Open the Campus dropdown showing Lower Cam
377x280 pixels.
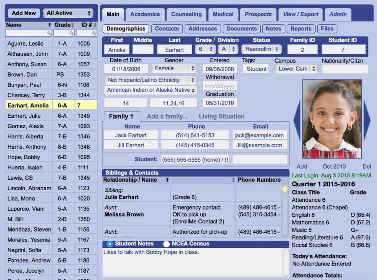point(296,69)
